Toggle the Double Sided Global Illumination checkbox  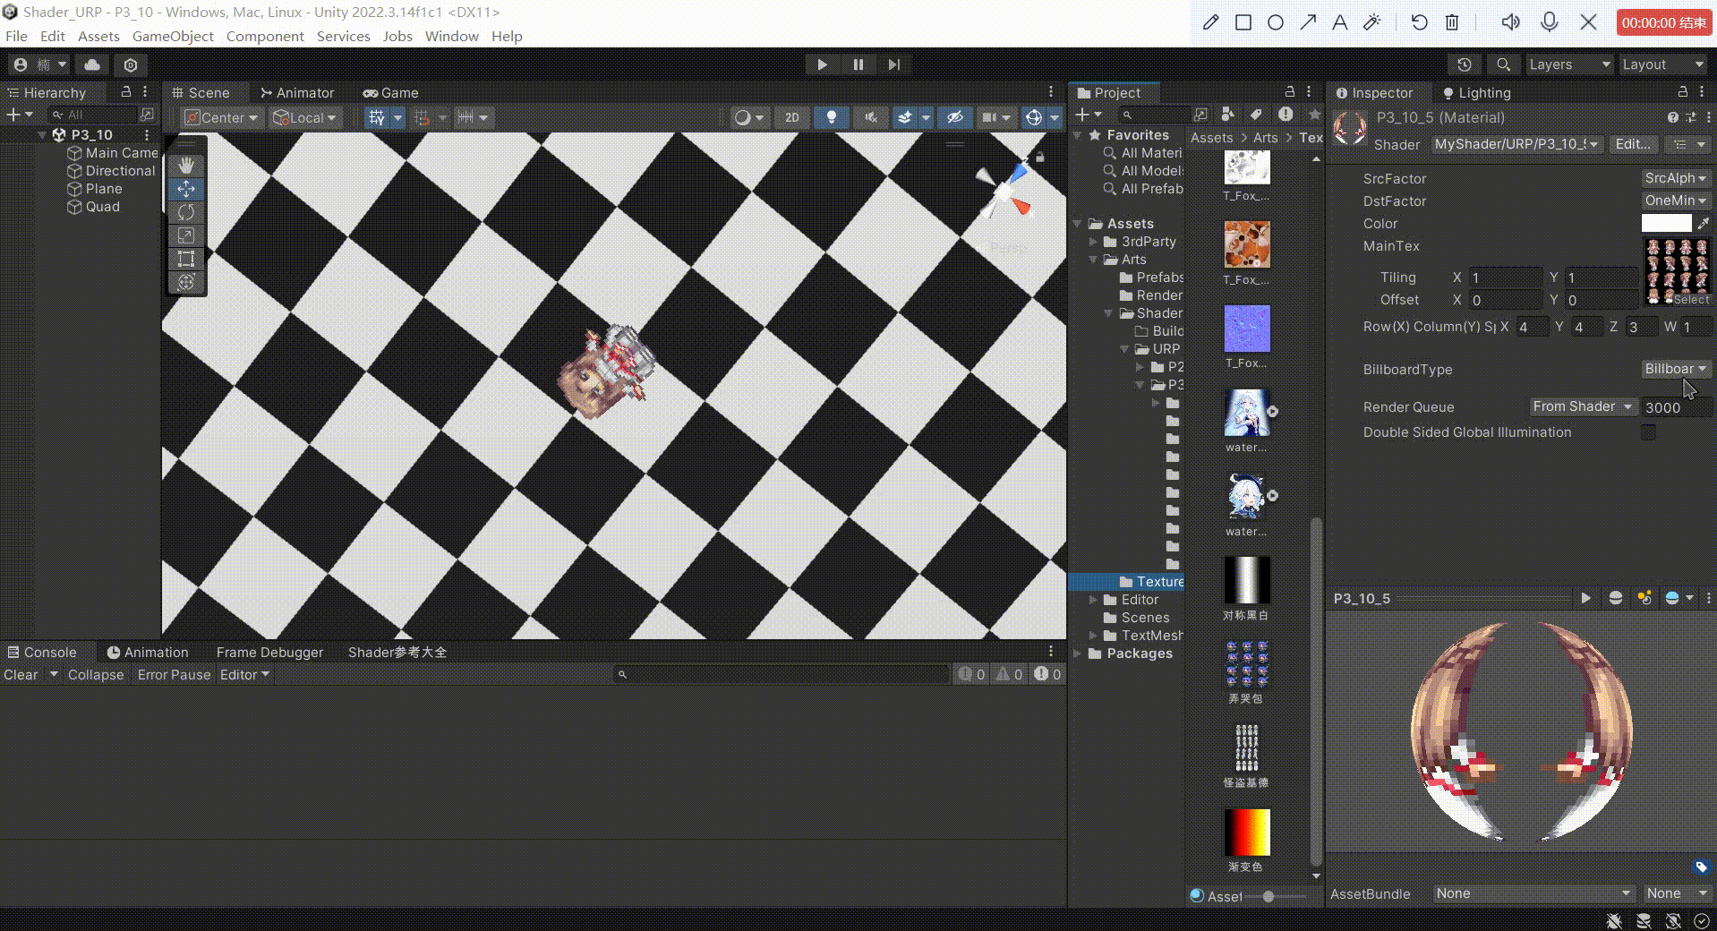click(1648, 432)
